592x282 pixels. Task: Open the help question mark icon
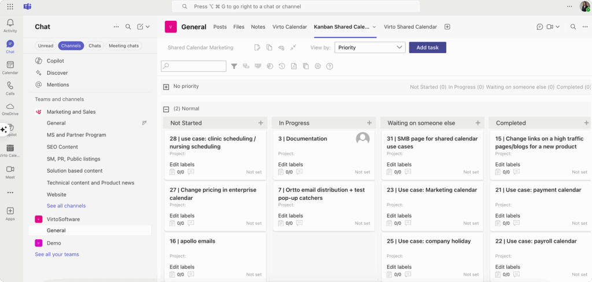pos(330,66)
